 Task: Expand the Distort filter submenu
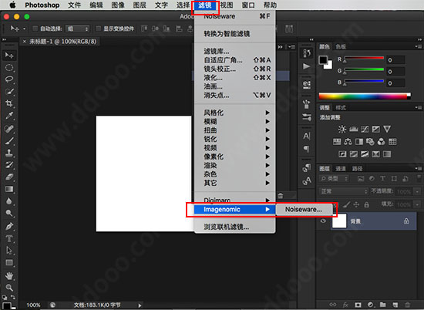(234, 130)
